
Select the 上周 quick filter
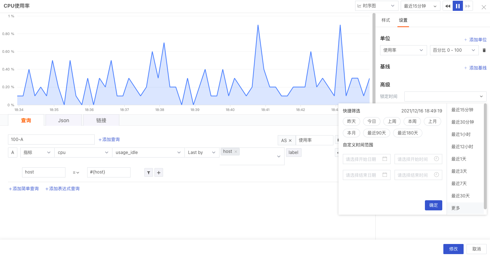(x=392, y=121)
